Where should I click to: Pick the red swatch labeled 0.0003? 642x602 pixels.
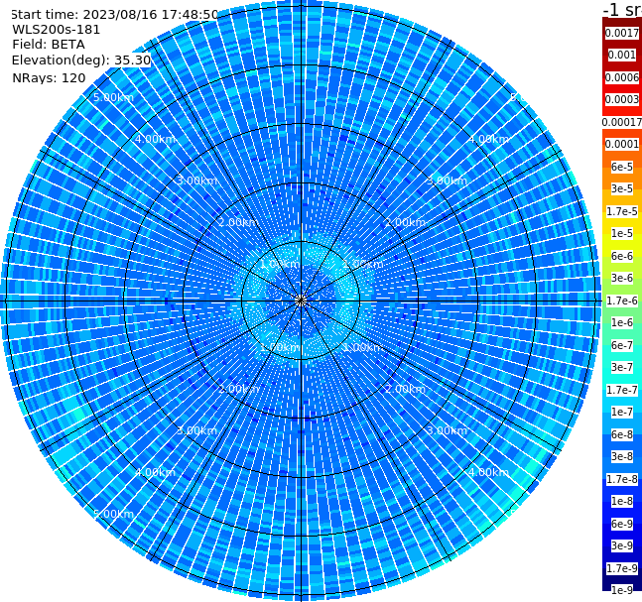coord(622,99)
